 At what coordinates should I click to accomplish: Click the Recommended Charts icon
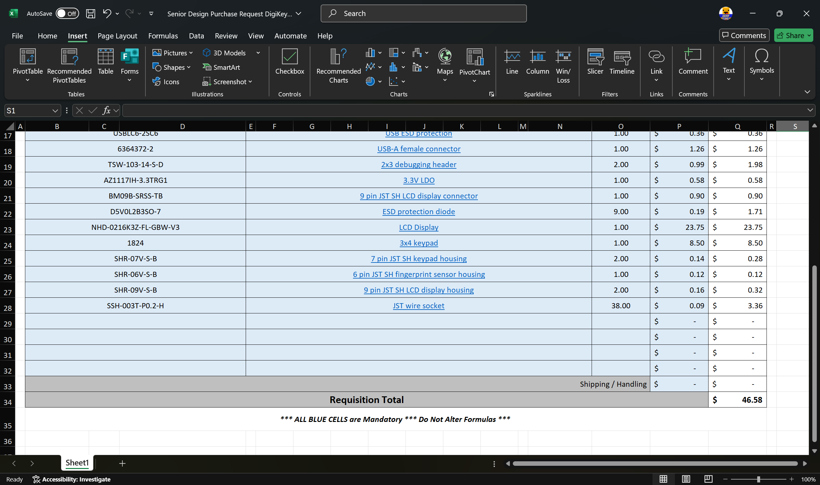point(338,57)
